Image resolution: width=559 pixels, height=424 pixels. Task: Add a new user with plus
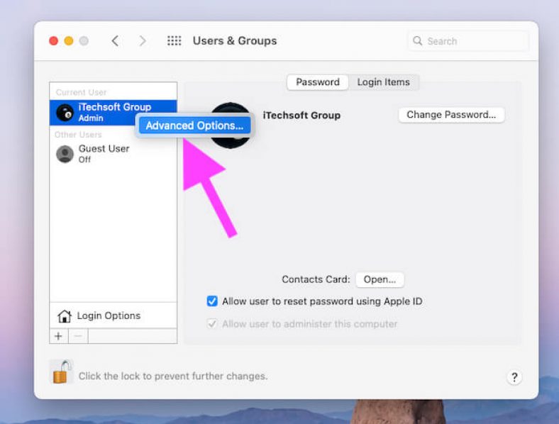point(59,336)
